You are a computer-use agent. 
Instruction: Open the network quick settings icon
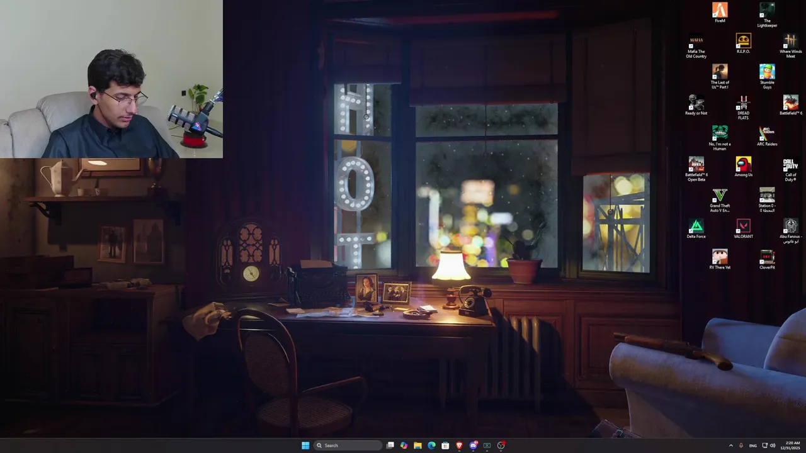click(x=765, y=445)
